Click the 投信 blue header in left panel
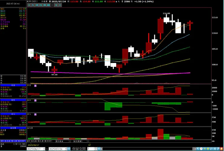This screenshot has width=224, height=151. (13, 100)
